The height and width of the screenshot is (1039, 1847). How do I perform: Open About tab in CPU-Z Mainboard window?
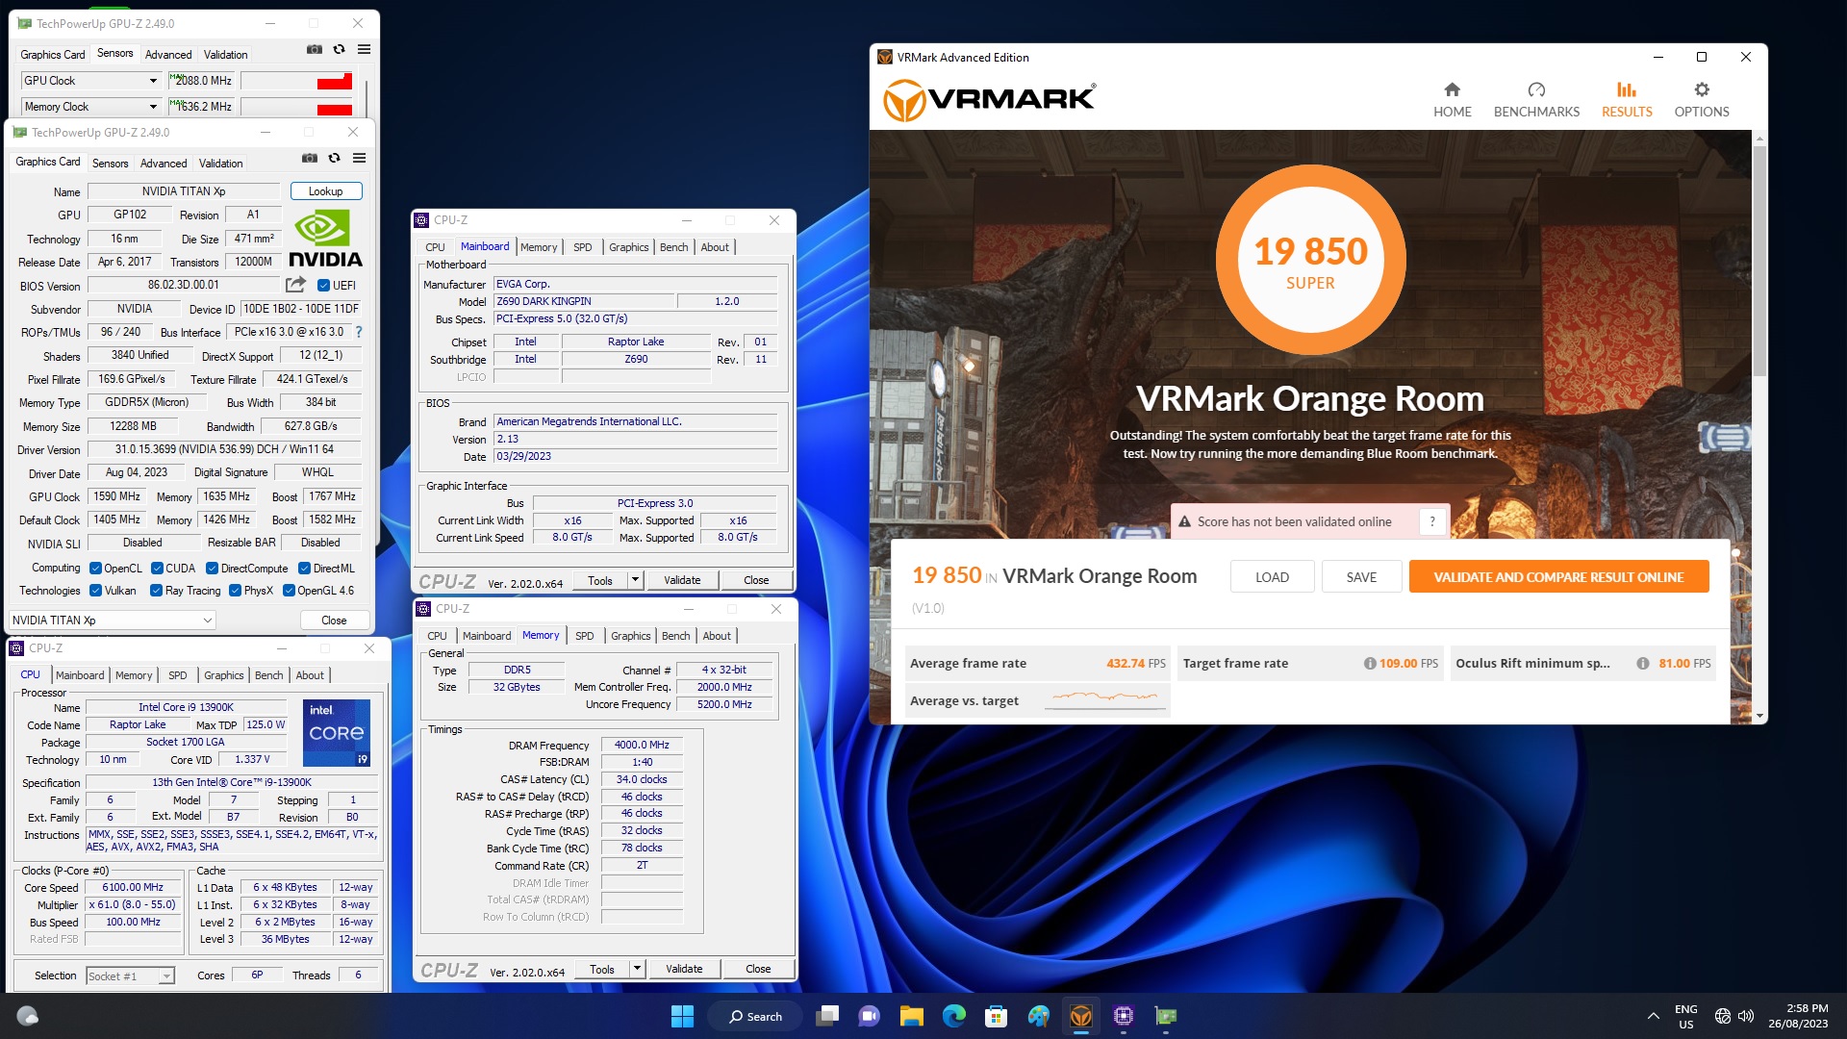click(715, 247)
